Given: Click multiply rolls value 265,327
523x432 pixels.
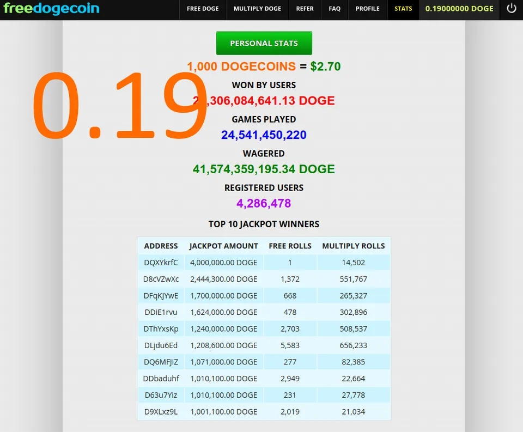Looking at the screenshot, I should point(354,296).
